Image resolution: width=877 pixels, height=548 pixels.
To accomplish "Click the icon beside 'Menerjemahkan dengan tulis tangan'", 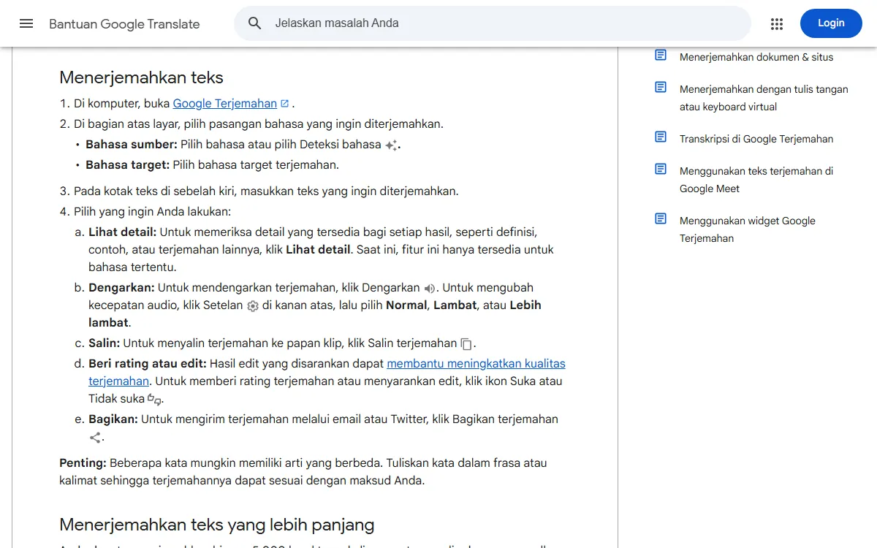I will click(x=661, y=87).
